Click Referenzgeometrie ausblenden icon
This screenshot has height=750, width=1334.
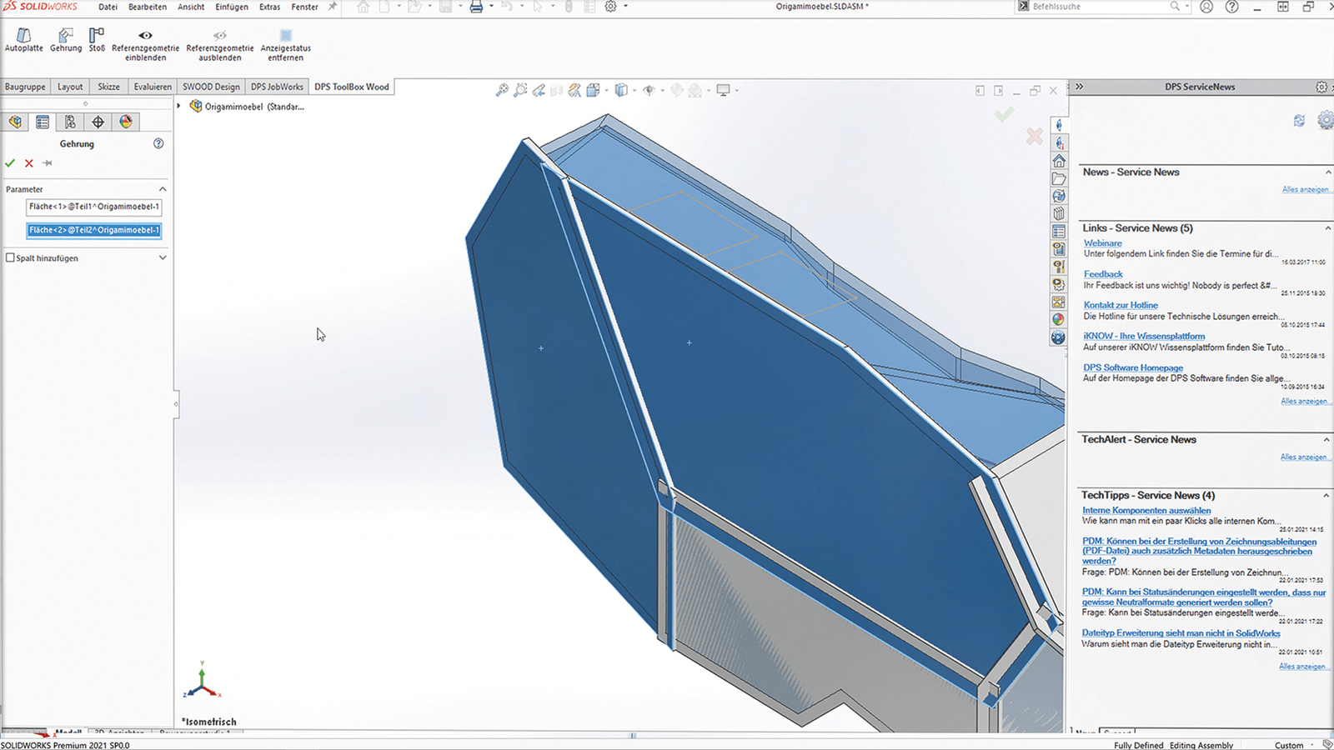click(x=219, y=36)
